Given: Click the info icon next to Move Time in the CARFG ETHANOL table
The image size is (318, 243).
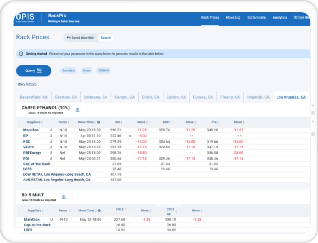Looking at the screenshot, I should point(98,122).
